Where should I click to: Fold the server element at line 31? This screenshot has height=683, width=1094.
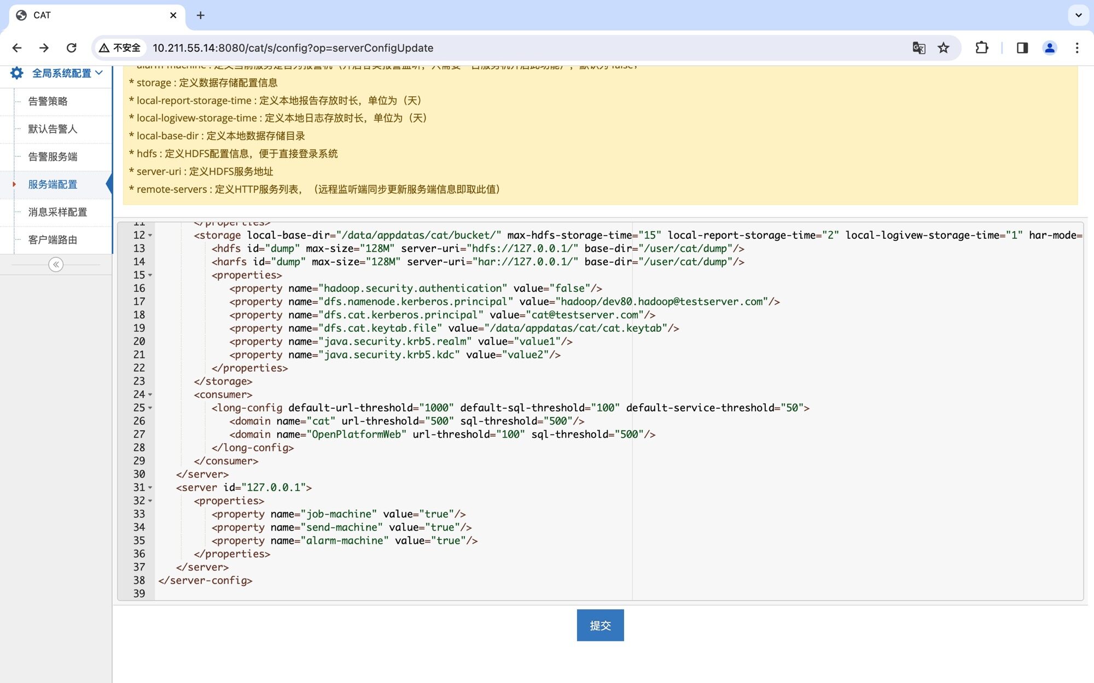click(x=150, y=487)
